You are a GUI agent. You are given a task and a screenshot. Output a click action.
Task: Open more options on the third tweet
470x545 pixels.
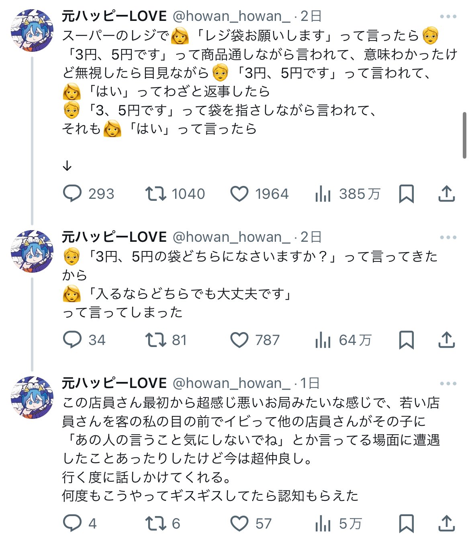(448, 384)
